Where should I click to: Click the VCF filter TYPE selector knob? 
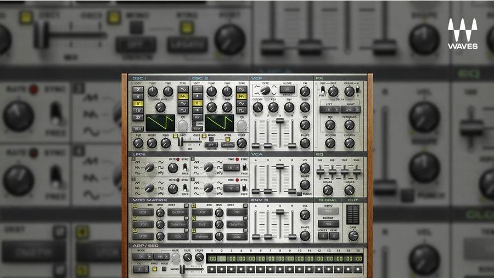pyautogui.click(x=265, y=90)
